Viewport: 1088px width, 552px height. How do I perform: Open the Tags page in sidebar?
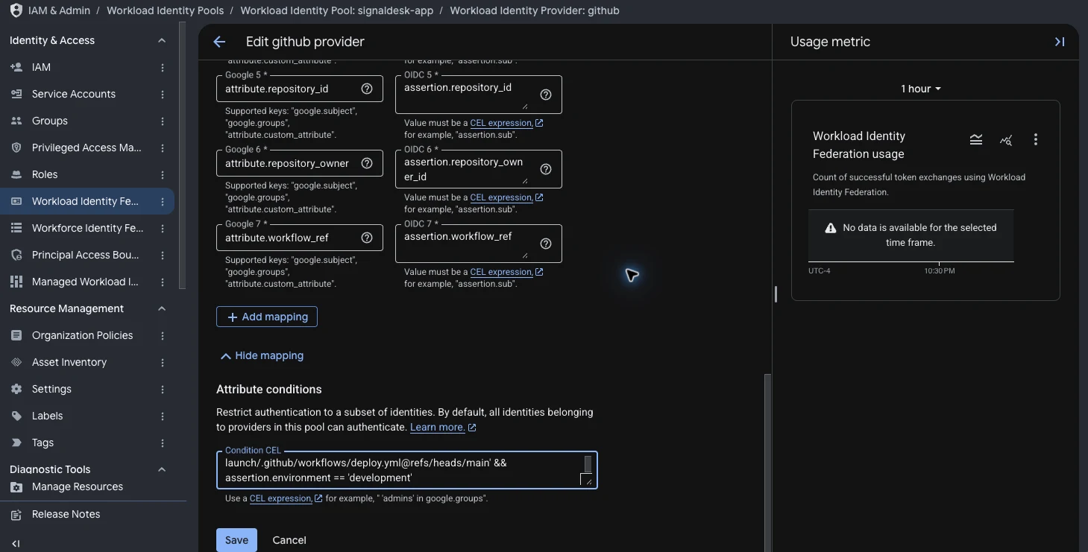point(43,442)
